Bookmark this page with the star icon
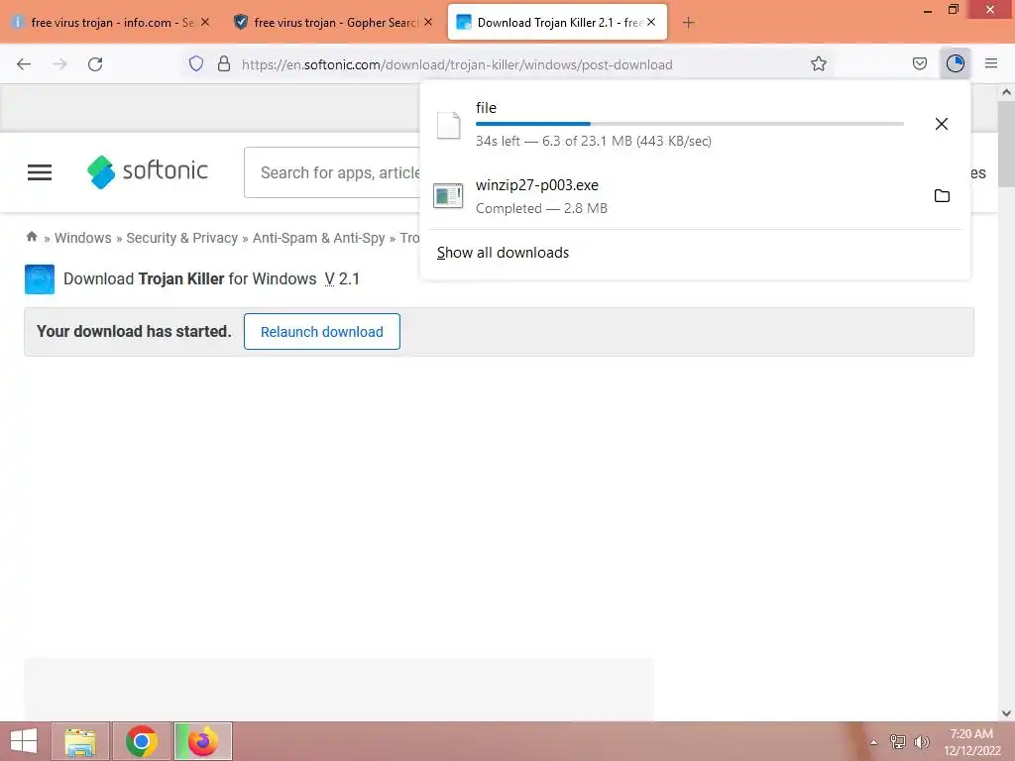This screenshot has height=761, width=1015. (819, 63)
